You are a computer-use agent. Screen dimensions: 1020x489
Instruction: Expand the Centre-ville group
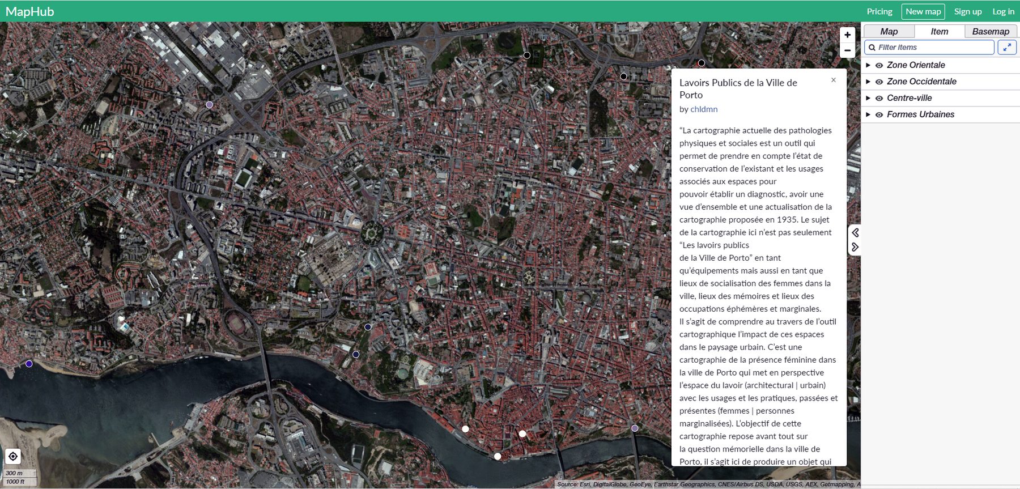[868, 98]
